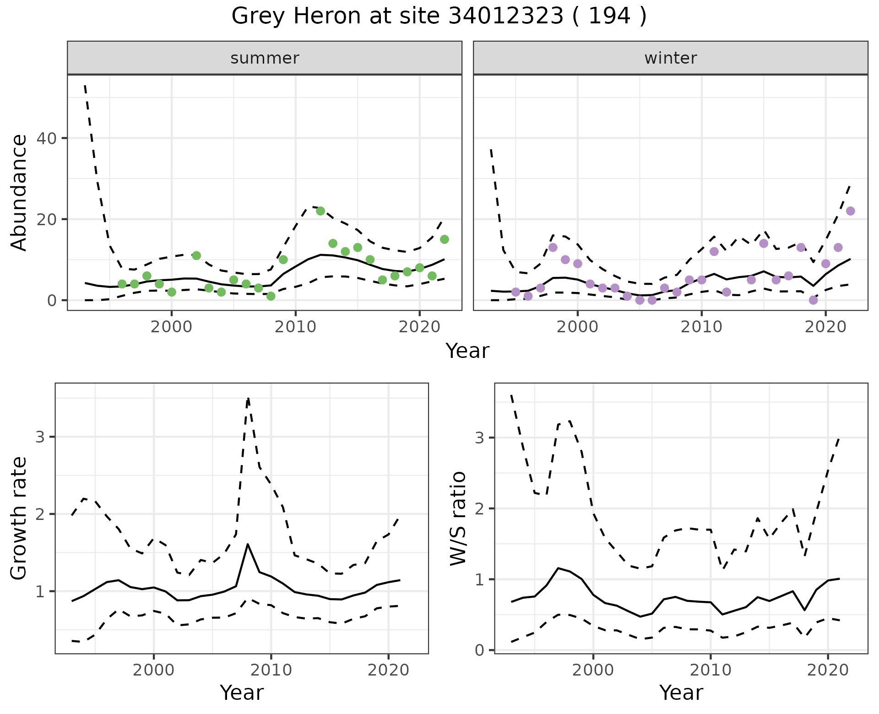The height and width of the screenshot is (714, 879).
Task: Click the winter facet header strip
Action: tap(670, 58)
